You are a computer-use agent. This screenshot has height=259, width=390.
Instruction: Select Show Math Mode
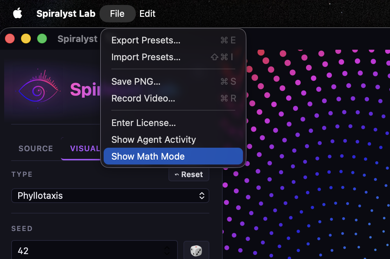point(173,156)
